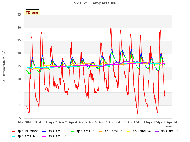Click the purple sp3_smT_5 legend swatch
Screen dimensions: 190x142
pos(157,131)
